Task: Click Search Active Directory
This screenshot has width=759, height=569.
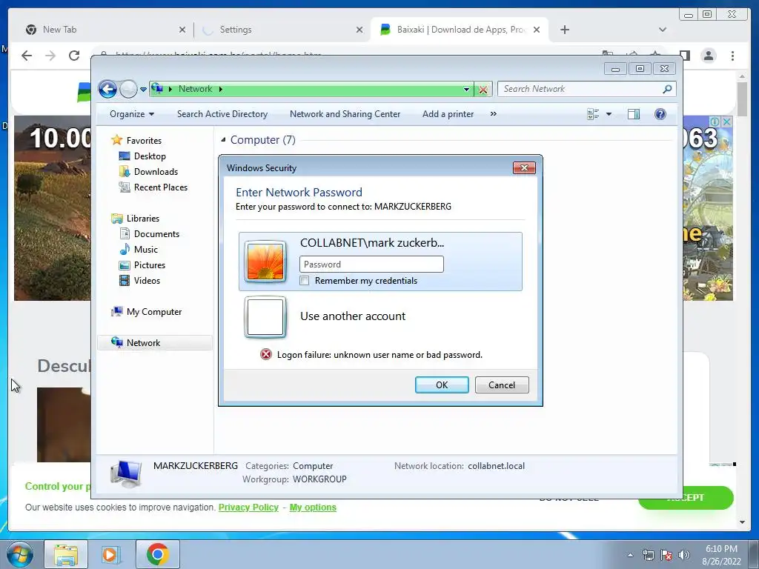Action: (222, 114)
